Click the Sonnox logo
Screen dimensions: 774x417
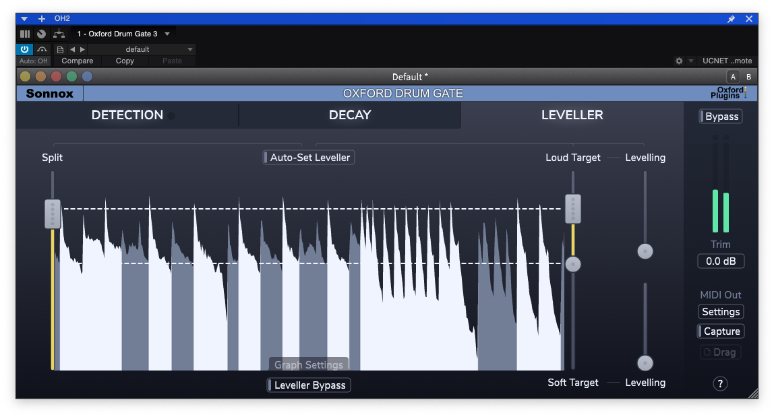point(49,93)
